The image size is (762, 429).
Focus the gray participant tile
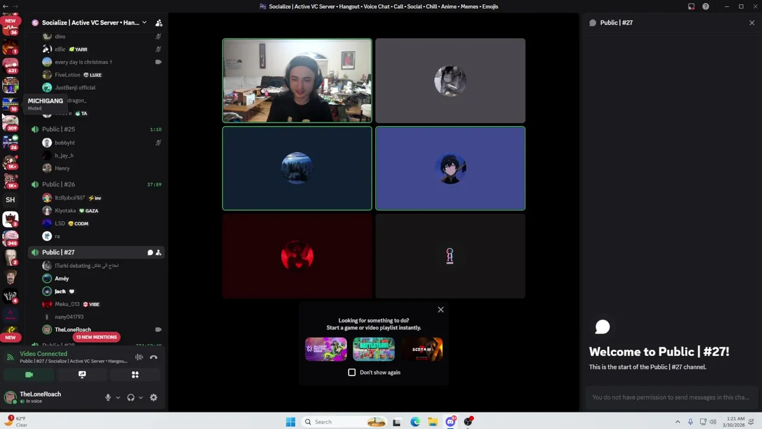point(450,81)
